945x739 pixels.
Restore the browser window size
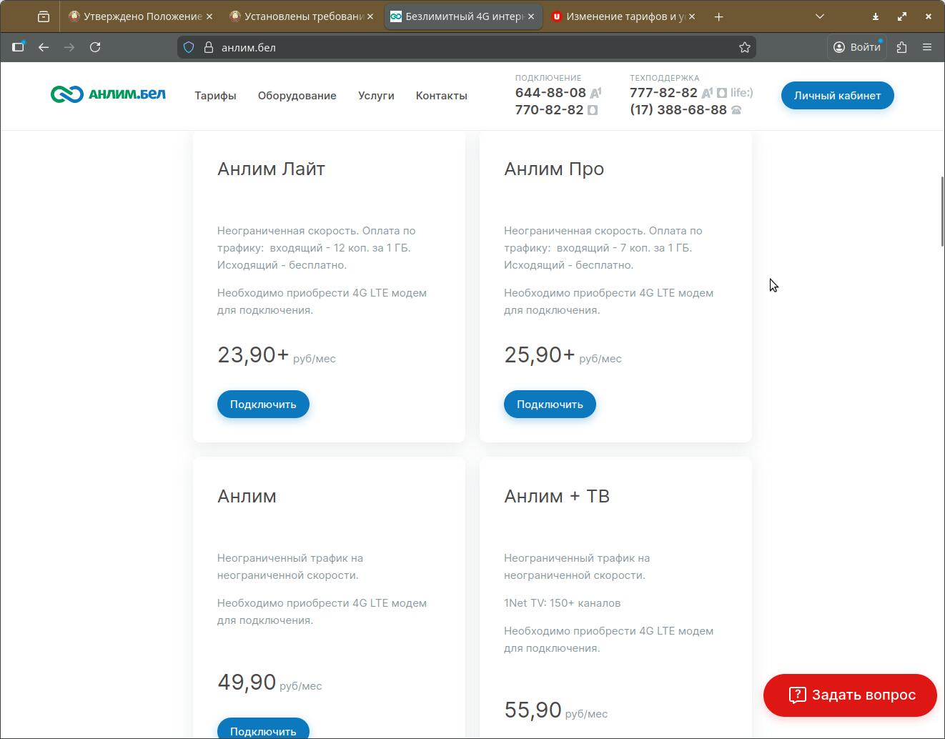coord(902,16)
